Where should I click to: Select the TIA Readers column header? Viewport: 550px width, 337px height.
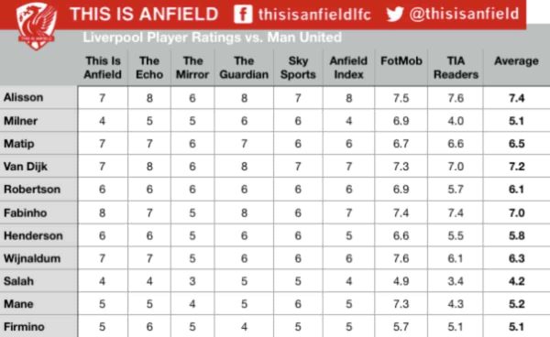(x=456, y=68)
